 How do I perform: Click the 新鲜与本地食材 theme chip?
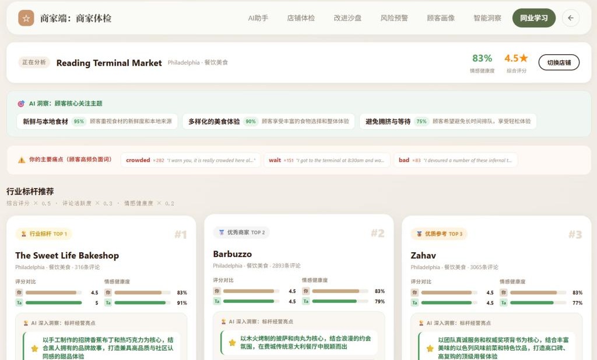[97, 121]
